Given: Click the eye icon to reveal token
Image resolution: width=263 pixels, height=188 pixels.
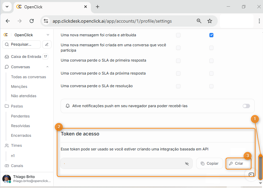Looking at the screenshot, I should click(187, 164).
